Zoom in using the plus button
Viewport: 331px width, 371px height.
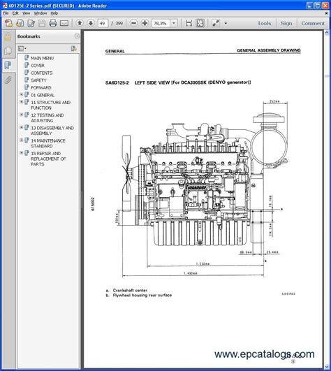(x=145, y=23)
